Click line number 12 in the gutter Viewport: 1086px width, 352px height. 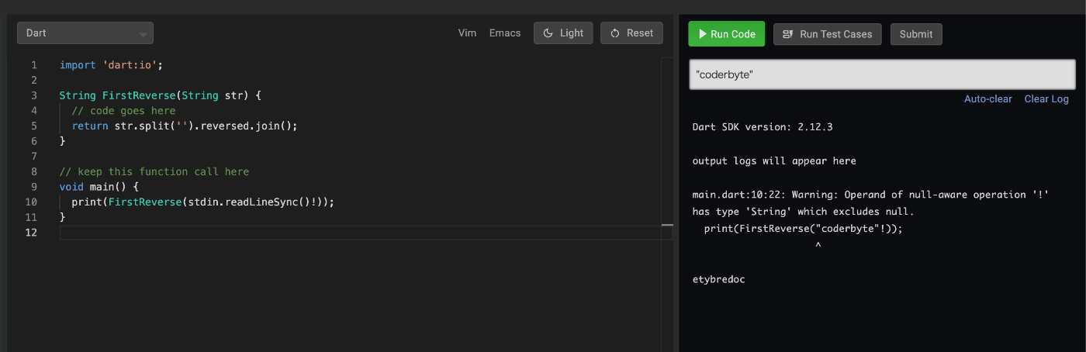coord(31,232)
